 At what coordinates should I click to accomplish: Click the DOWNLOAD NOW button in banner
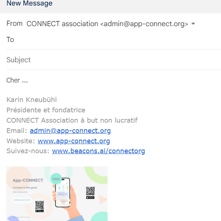[x=22, y=200]
